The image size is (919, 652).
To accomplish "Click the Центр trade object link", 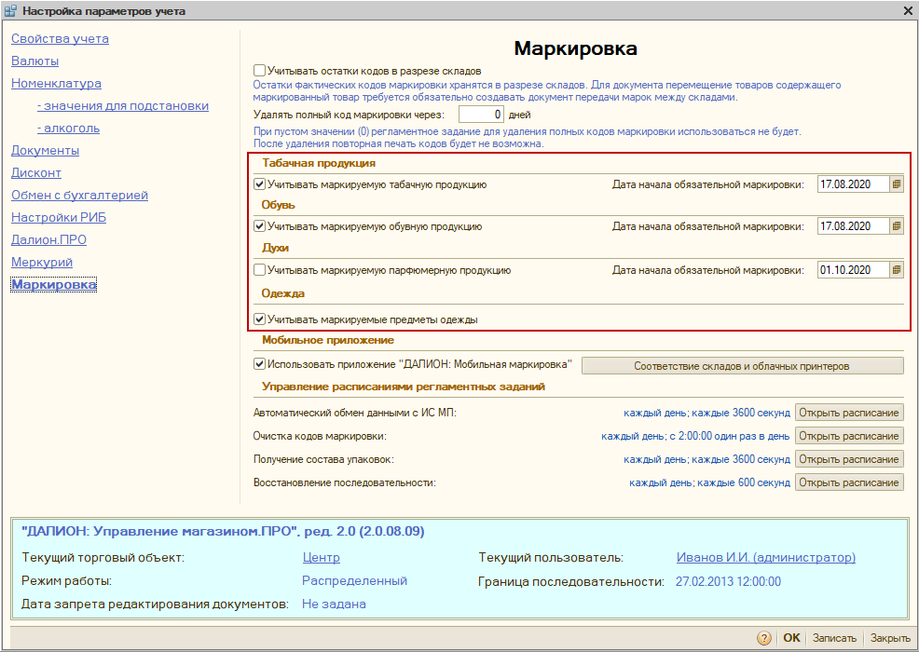I will (x=322, y=558).
